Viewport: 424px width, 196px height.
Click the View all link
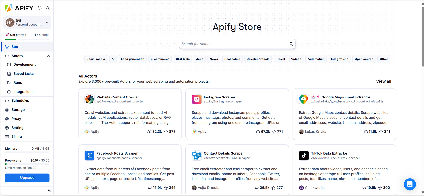[x=386, y=81]
